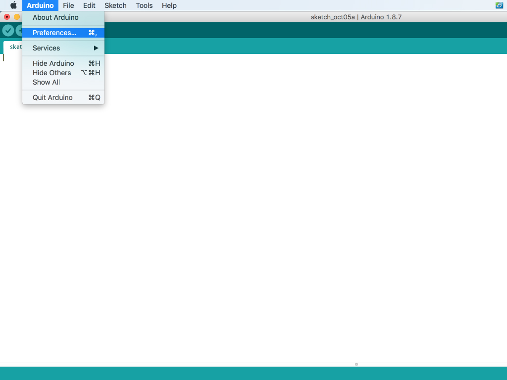The width and height of the screenshot is (507, 380).
Task: Click the Verify checkmark button
Action: point(8,31)
